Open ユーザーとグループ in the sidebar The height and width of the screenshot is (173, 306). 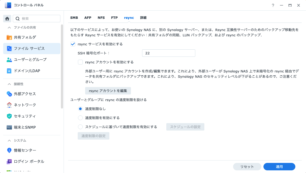[32, 60]
